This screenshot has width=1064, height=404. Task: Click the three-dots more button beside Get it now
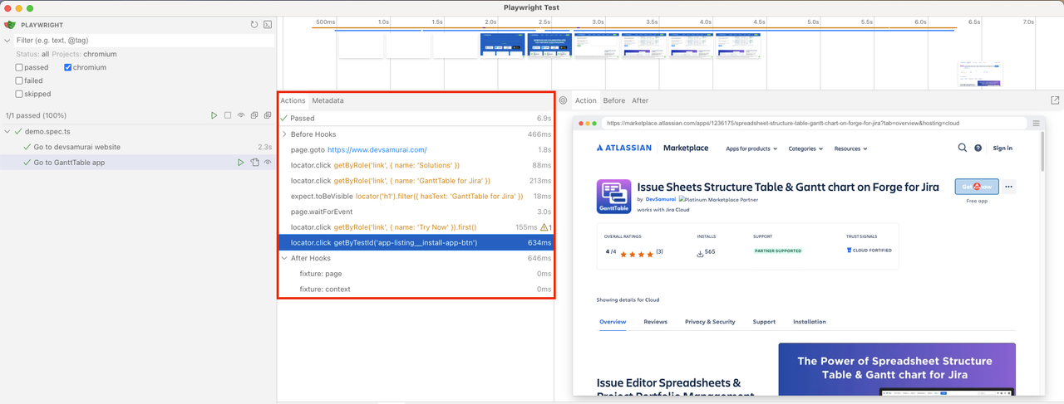click(x=1008, y=187)
